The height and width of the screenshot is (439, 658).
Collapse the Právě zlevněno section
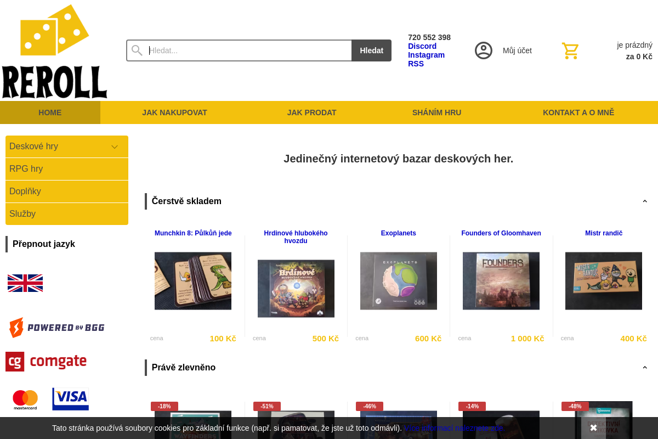point(645,368)
